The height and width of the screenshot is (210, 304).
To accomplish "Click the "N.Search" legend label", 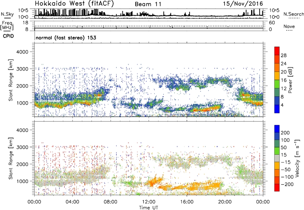I will (x=294, y=14).
